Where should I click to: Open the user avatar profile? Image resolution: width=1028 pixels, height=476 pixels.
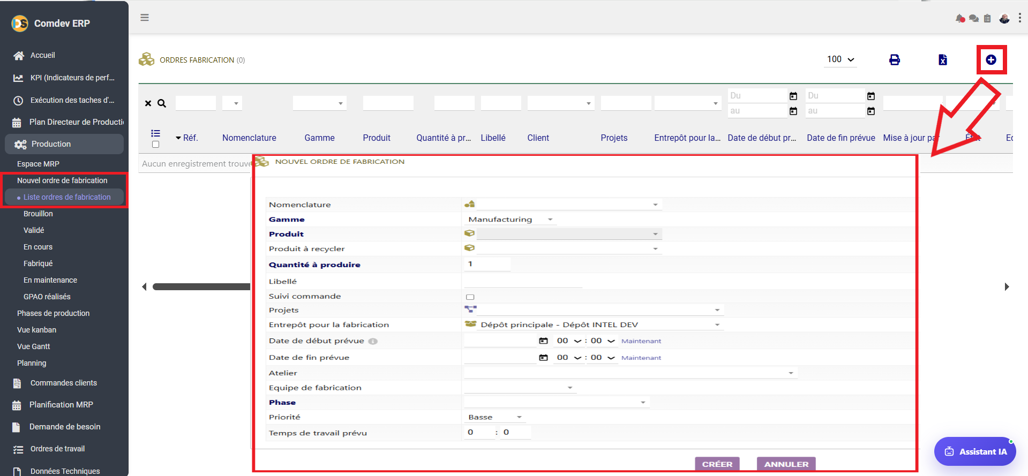1004,19
